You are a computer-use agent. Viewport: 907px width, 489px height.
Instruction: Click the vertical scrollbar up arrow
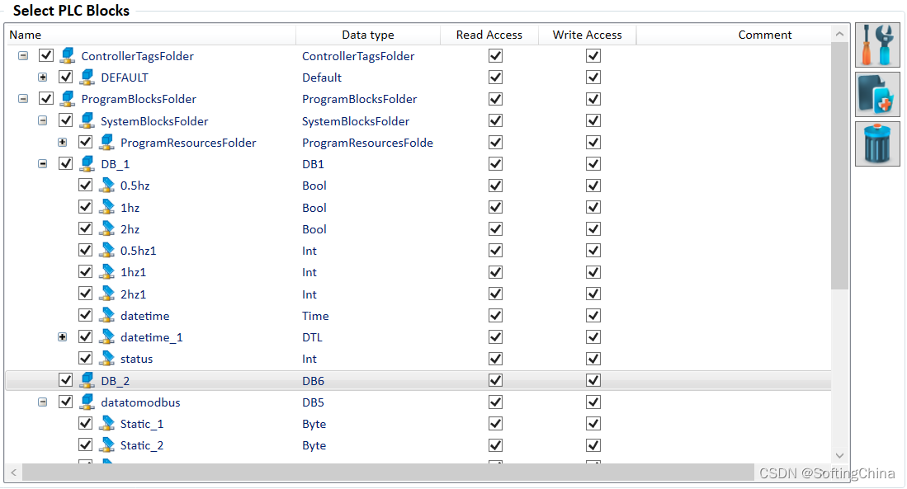click(840, 34)
